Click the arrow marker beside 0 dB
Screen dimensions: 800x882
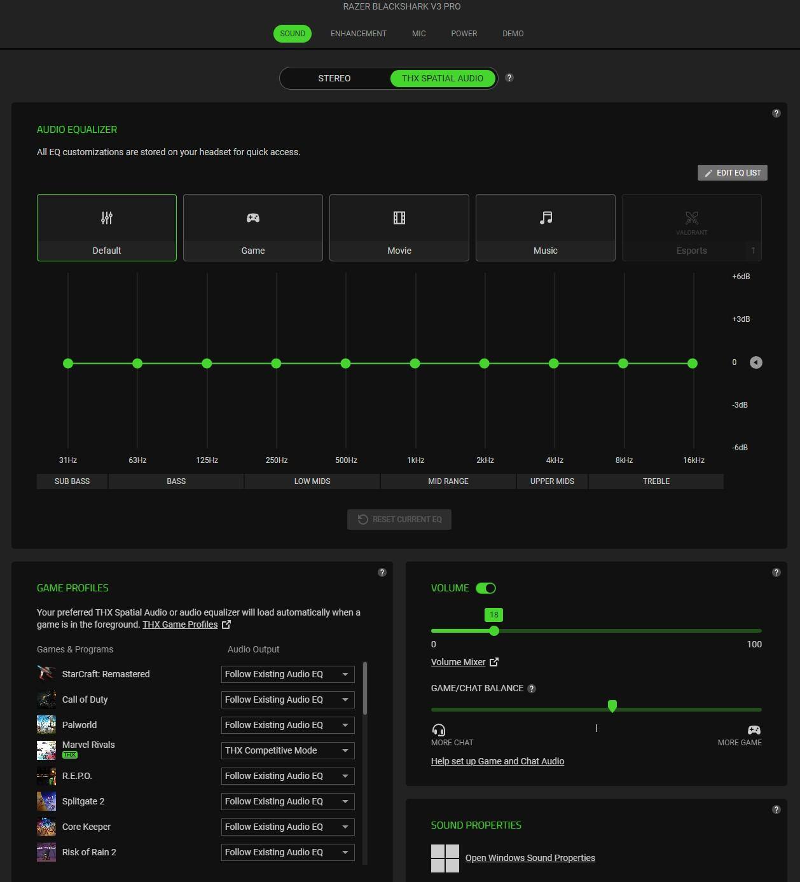(755, 362)
